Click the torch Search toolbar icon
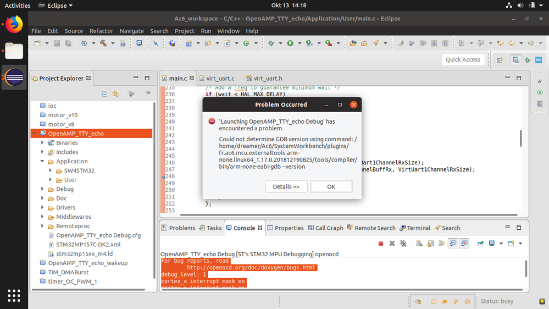549x309 pixels. coord(376,43)
